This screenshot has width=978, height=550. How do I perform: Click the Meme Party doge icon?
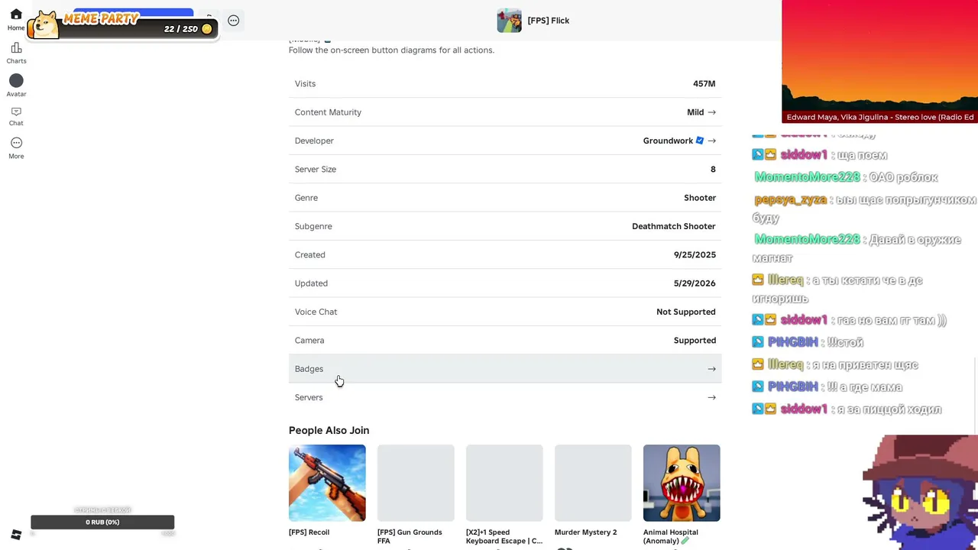46,24
